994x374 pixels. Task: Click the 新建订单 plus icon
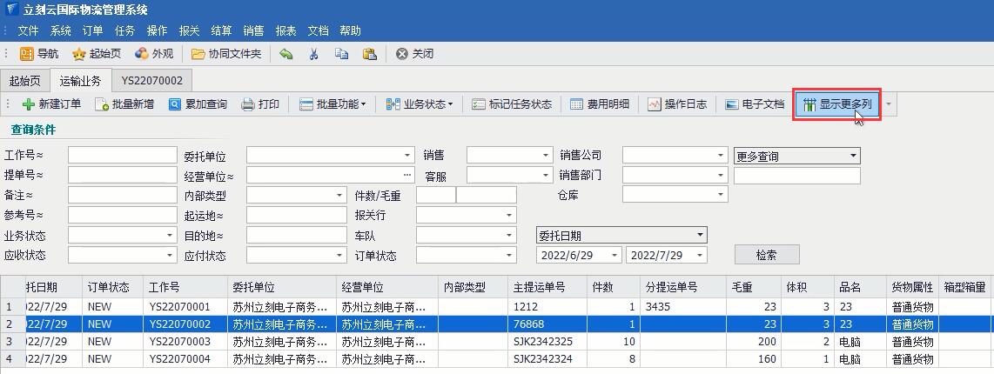[29, 104]
